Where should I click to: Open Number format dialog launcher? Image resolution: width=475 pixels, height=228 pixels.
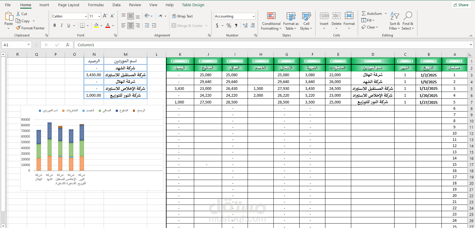(256, 35)
